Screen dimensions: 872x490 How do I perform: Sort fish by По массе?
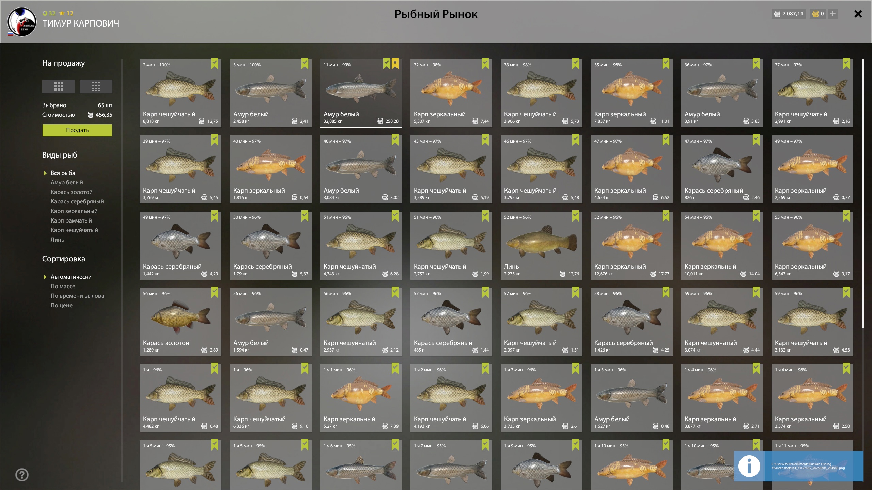63,286
